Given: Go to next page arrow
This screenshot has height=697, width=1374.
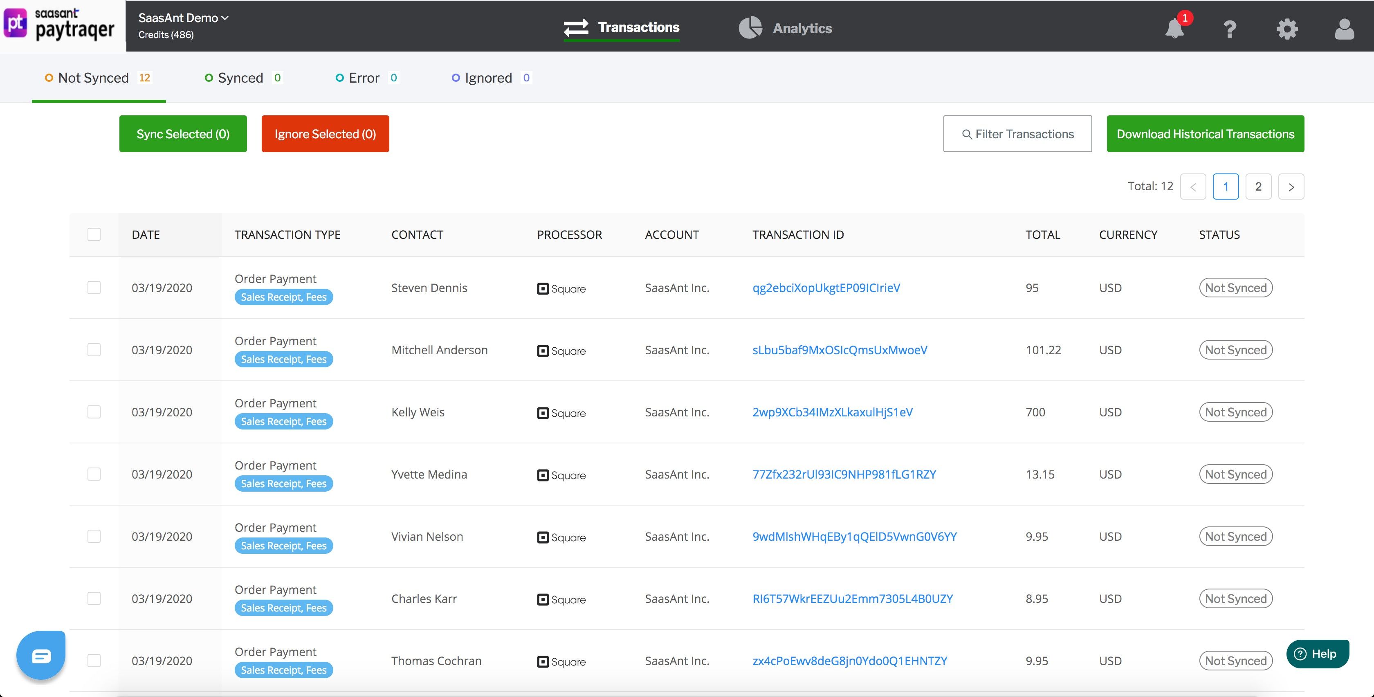Looking at the screenshot, I should [1291, 187].
